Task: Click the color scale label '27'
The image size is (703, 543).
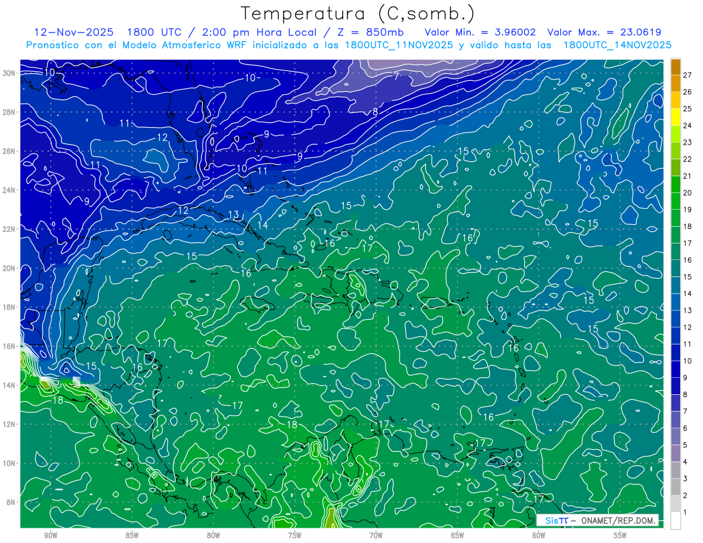Action: coord(688,75)
